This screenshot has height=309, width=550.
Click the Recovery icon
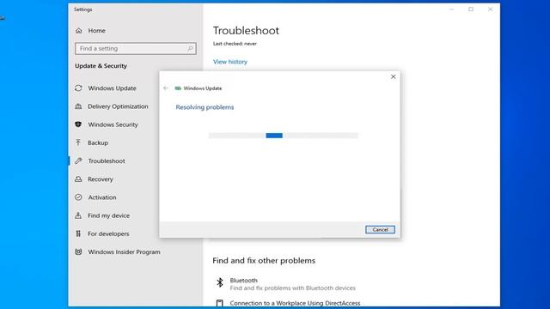tap(78, 179)
